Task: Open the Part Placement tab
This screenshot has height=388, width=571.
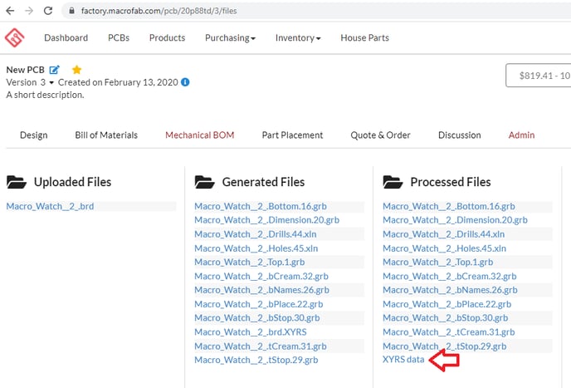Action: (x=292, y=135)
